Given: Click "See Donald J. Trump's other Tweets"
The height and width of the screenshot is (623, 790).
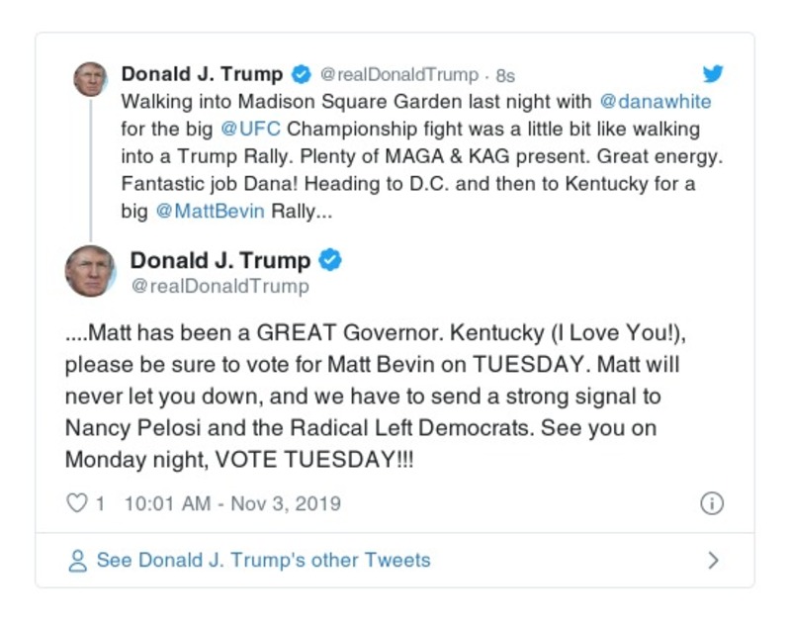Looking at the screenshot, I should (x=263, y=561).
